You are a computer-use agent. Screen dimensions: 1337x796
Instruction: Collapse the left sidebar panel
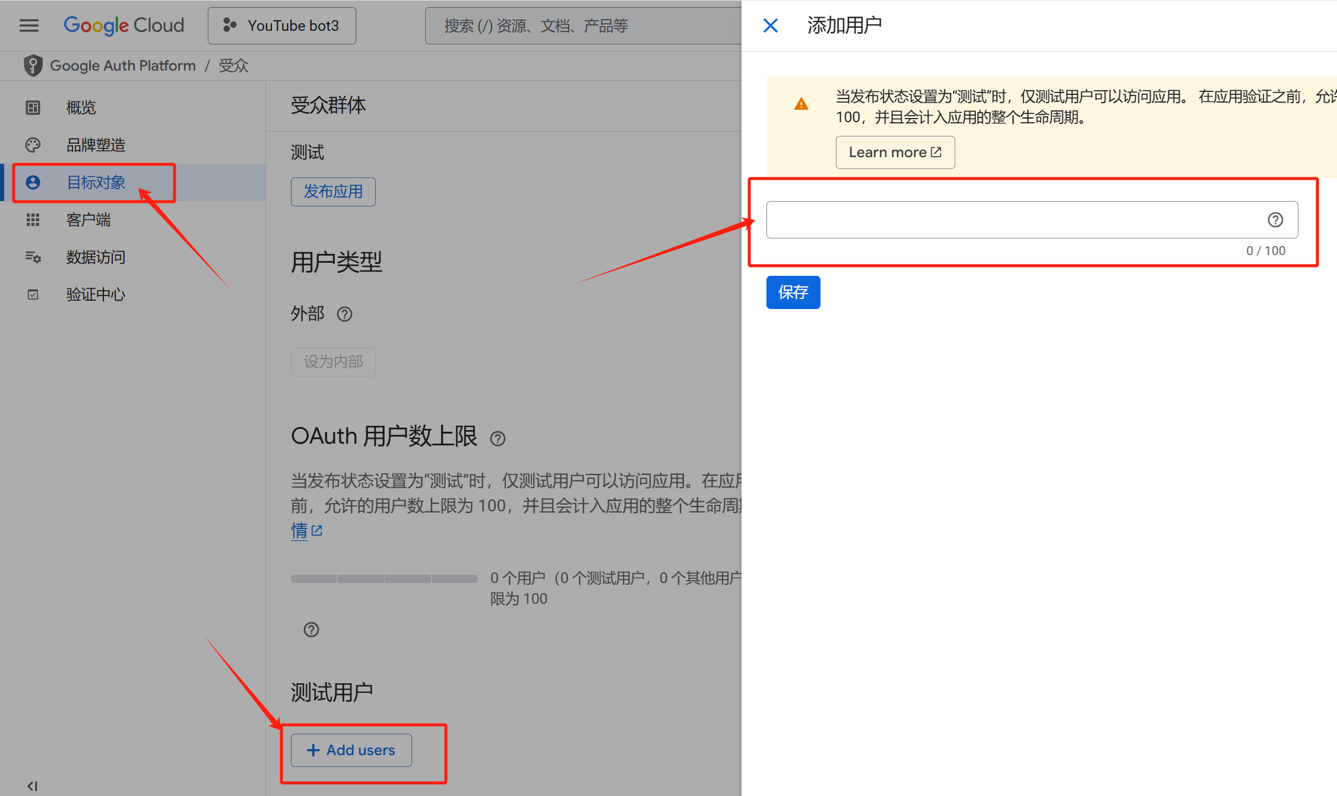tap(33, 786)
